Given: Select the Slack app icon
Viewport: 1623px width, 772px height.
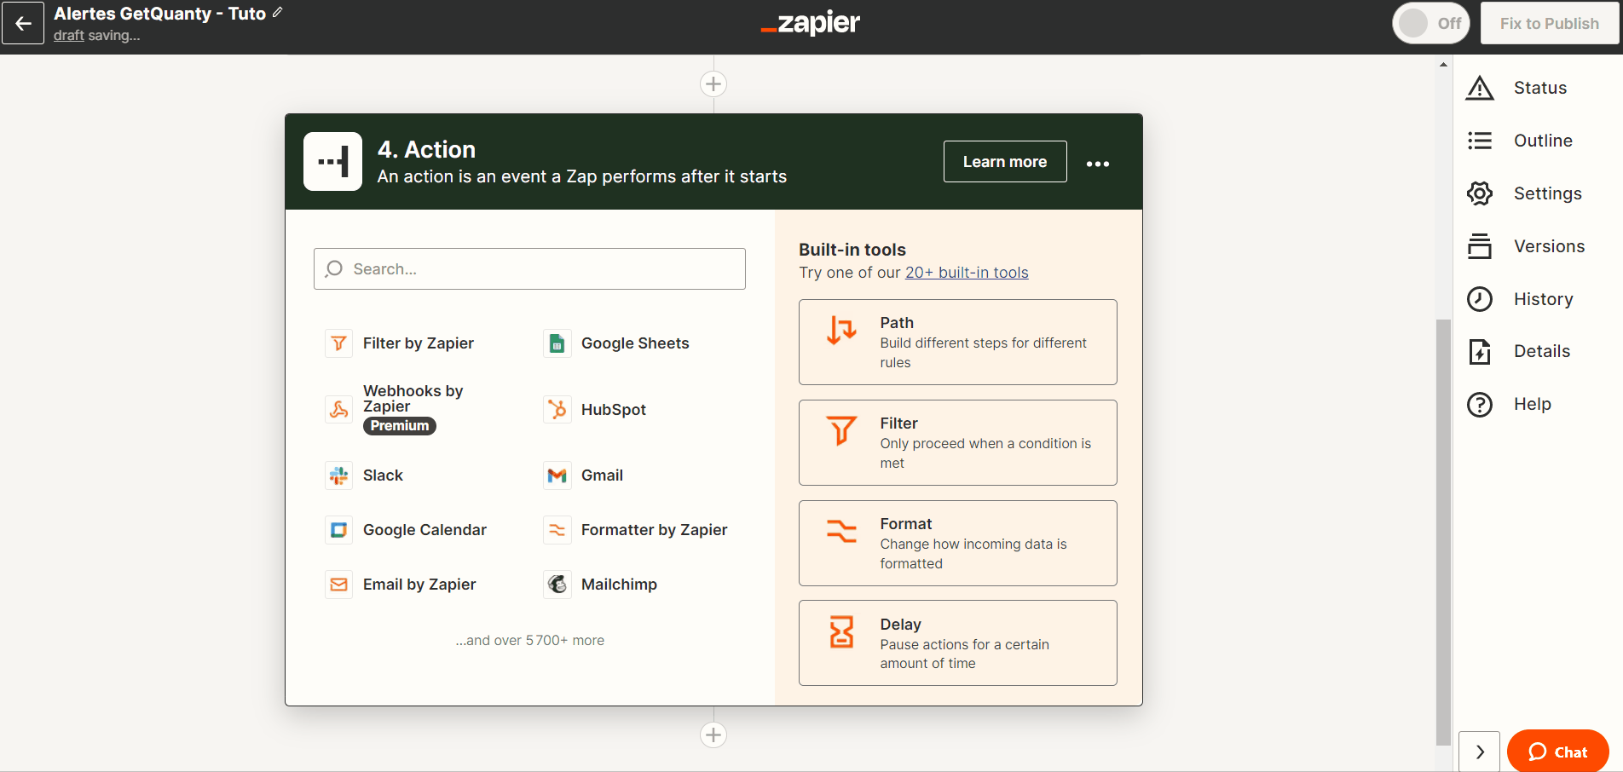Looking at the screenshot, I should pos(338,475).
